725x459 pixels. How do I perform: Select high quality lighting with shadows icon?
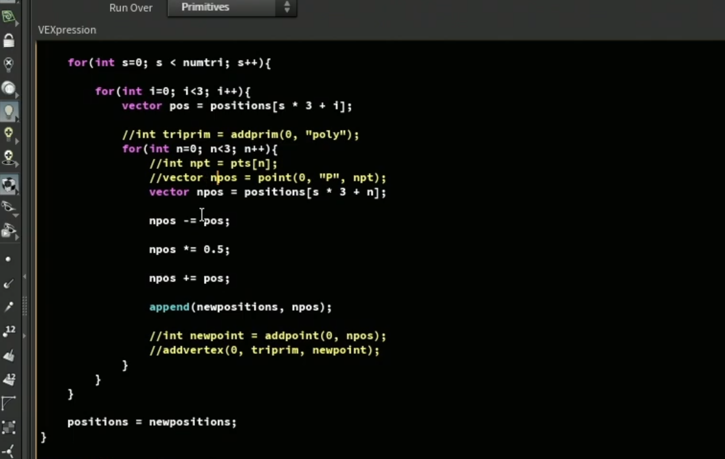pyautogui.click(x=9, y=158)
